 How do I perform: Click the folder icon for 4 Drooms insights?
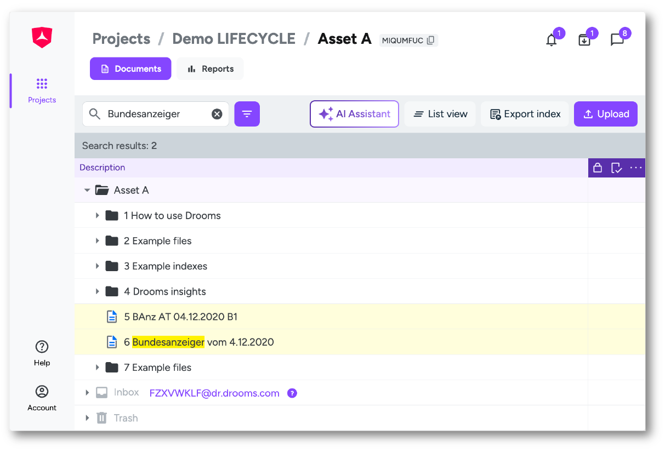click(x=112, y=291)
